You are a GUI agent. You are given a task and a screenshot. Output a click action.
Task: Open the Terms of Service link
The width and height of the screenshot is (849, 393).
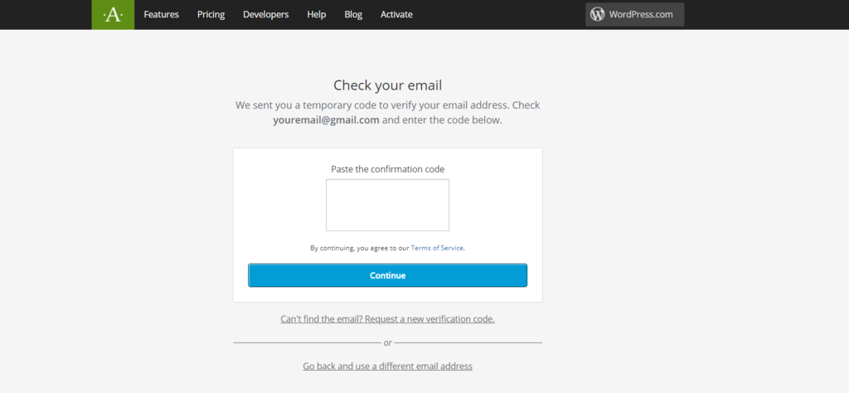tap(437, 248)
